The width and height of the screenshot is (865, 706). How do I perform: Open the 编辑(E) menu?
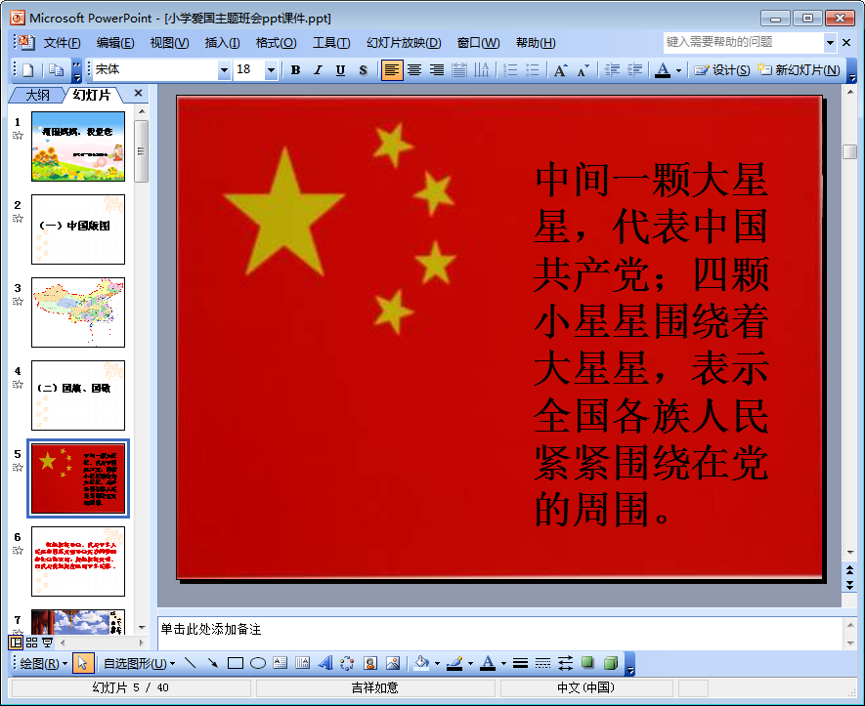click(x=115, y=42)
